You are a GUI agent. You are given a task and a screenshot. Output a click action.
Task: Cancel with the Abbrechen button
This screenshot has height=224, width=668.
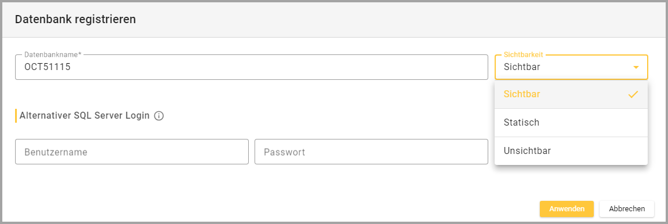627,209
